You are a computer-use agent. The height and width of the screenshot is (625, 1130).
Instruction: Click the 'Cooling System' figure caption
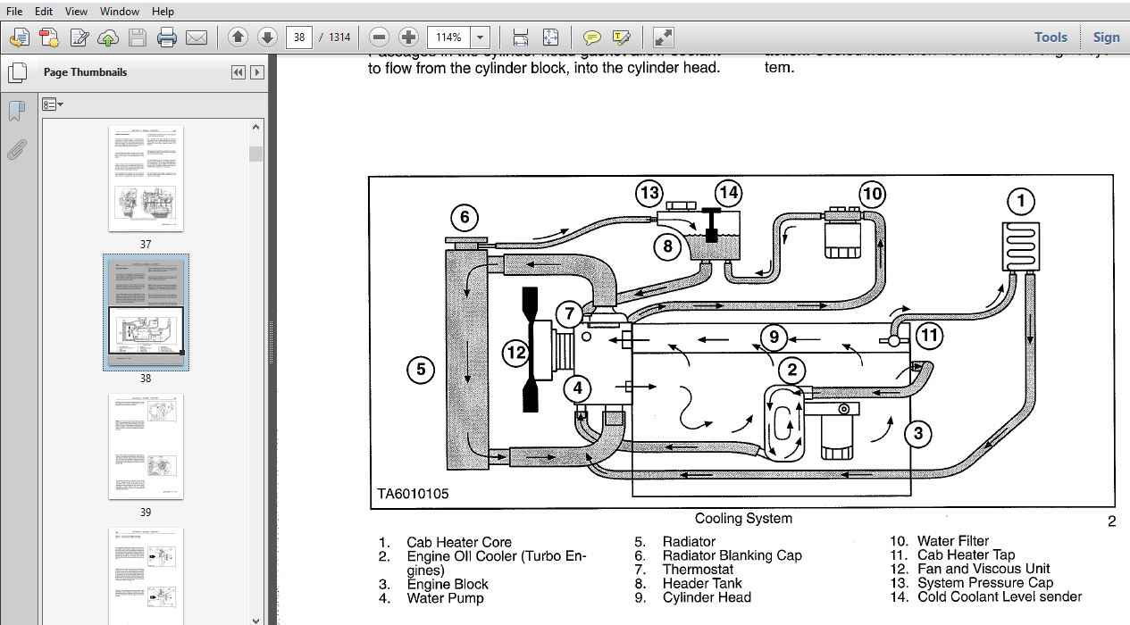[743, 518]
